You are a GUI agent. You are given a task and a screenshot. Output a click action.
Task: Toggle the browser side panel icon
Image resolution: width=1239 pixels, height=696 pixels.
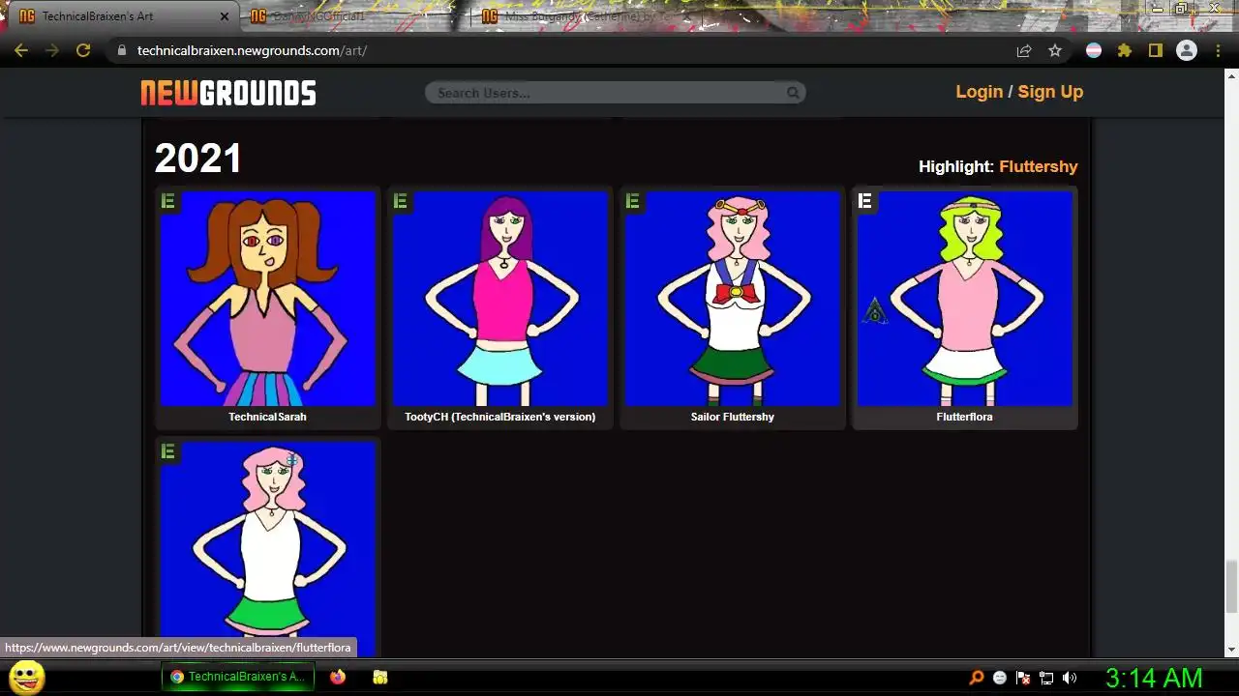click(x=1155, y=50)
